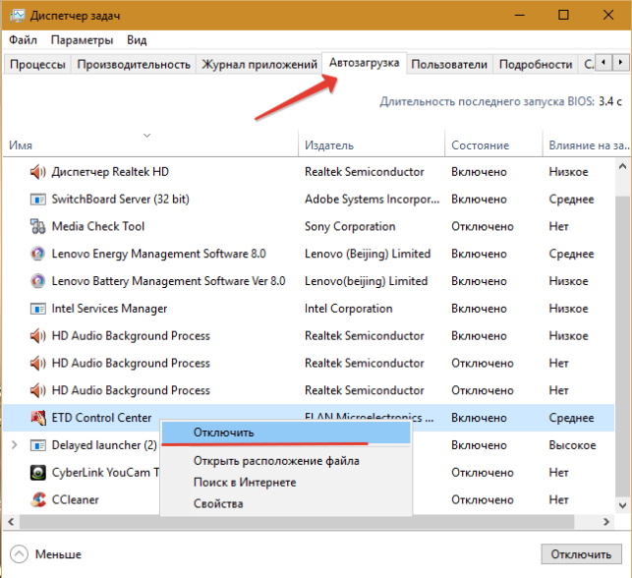Click the Lenovo Energy Management Software icon

pos(38,254)
